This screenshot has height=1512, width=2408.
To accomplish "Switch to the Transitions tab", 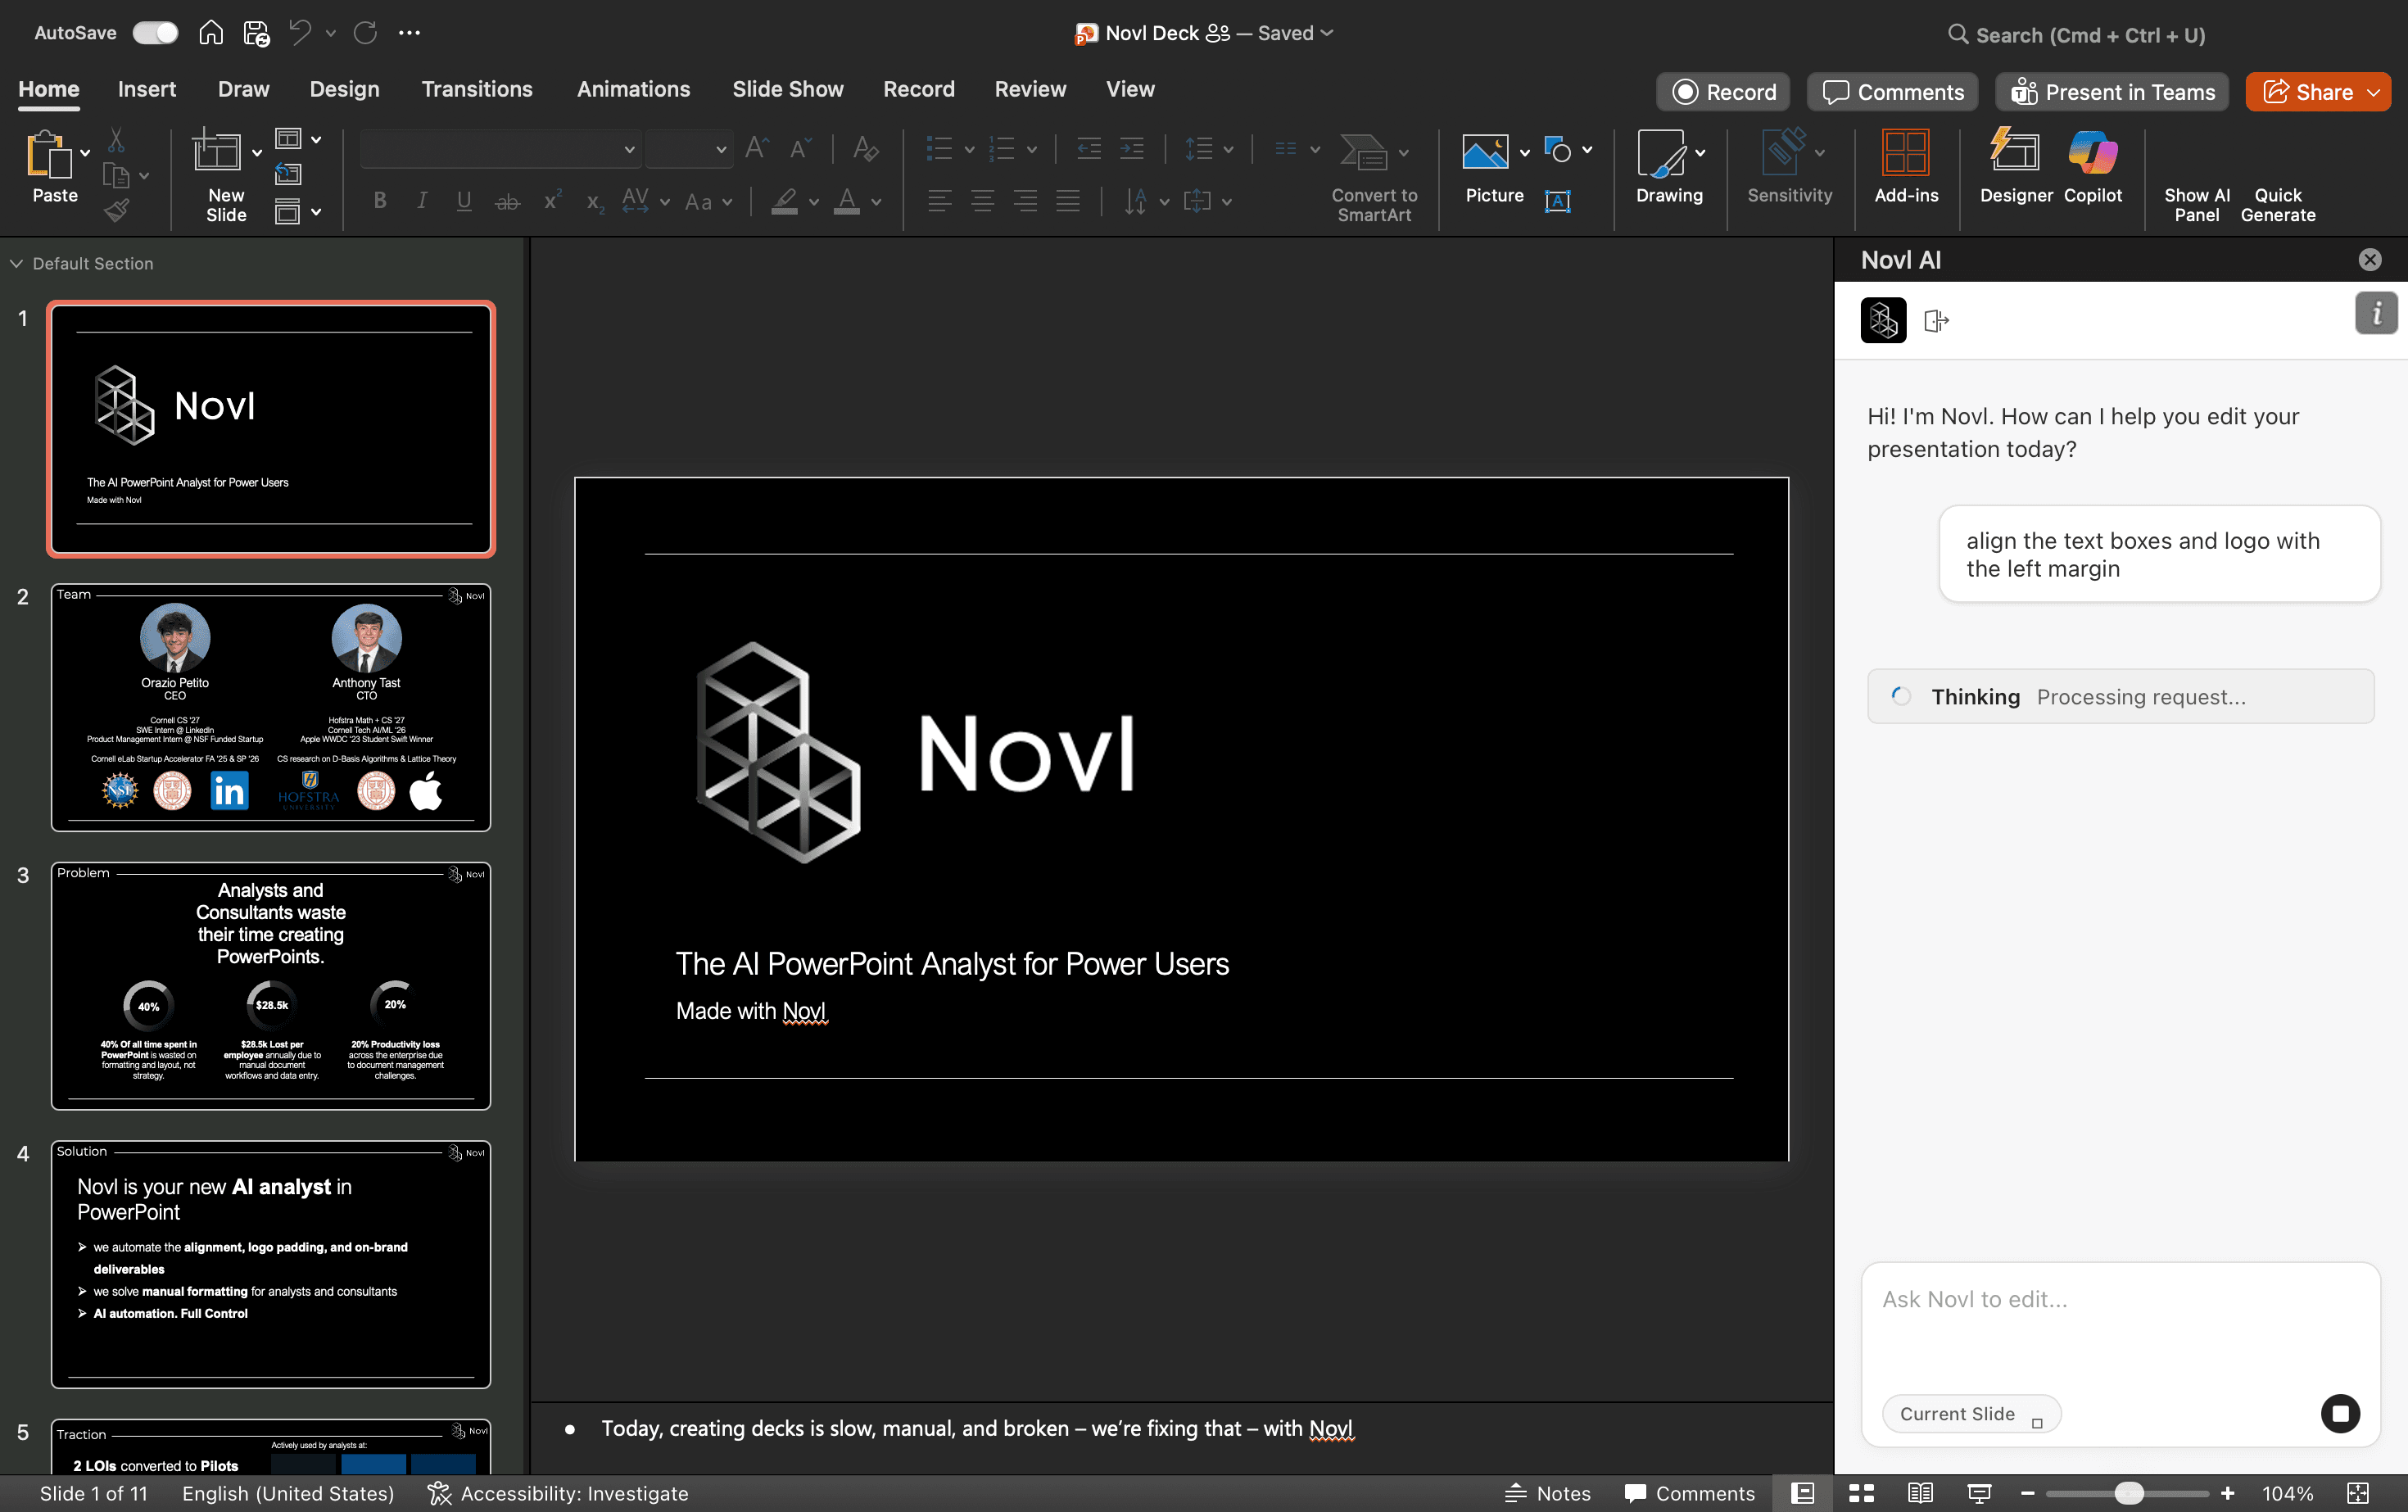I will (x=477, y=89).
